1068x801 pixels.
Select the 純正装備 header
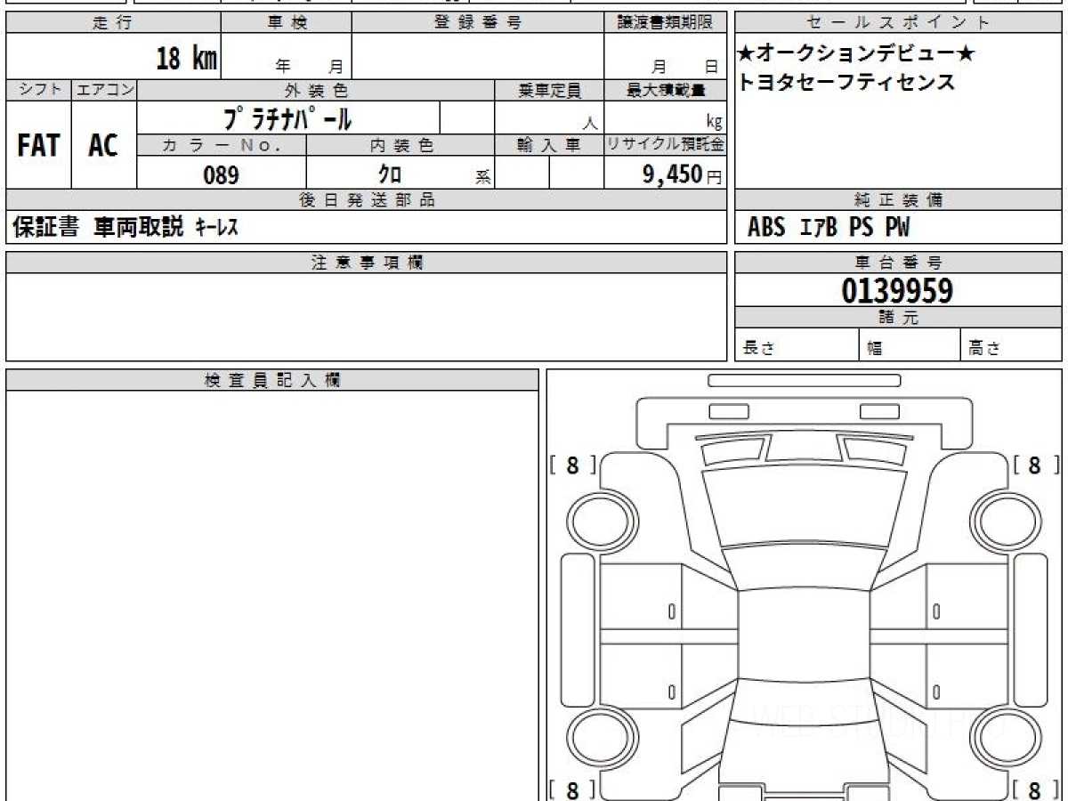coord(898,200)
